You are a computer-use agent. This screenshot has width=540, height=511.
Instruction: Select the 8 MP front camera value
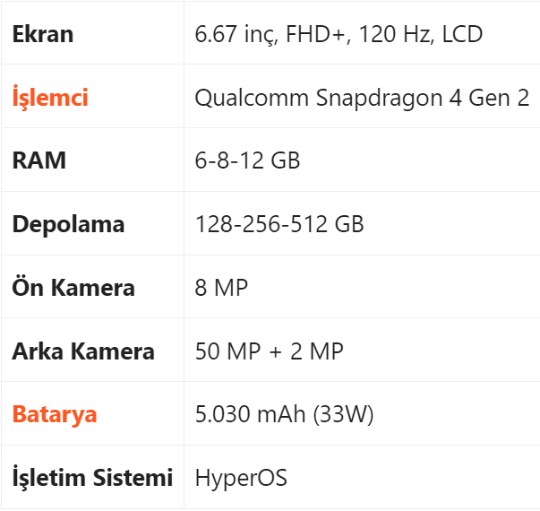[x=221, y=288]
